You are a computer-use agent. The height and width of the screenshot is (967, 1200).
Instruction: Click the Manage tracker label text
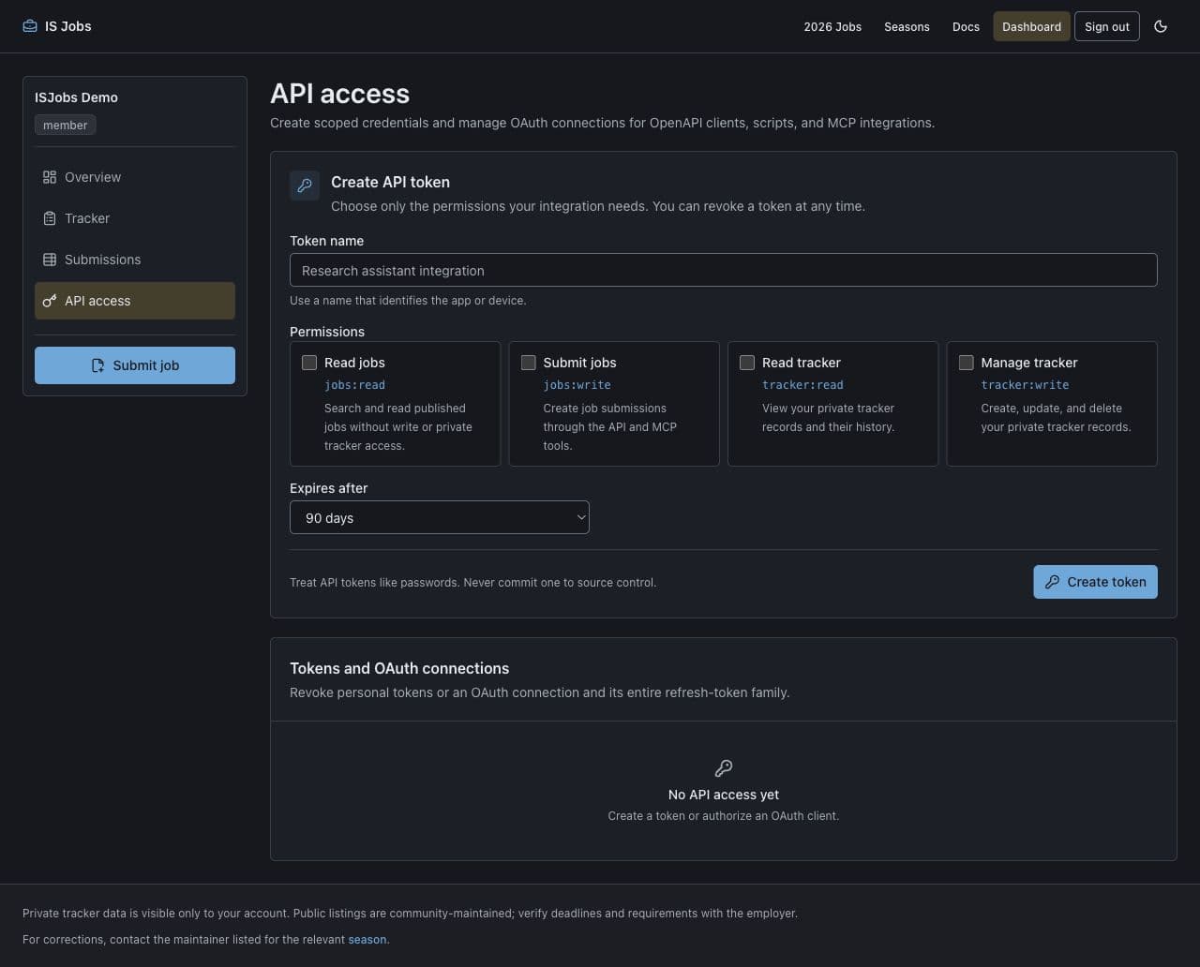pyautogui.click(x=1029, y=363)
